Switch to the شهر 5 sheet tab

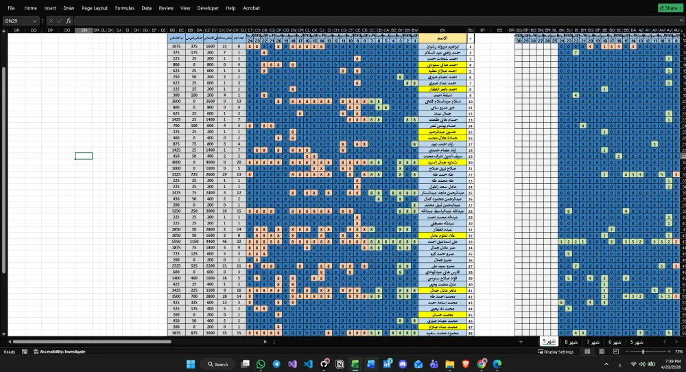637,342
